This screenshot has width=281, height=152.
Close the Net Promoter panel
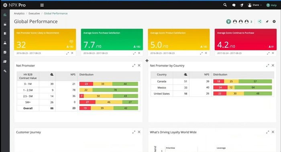point(139,66)
